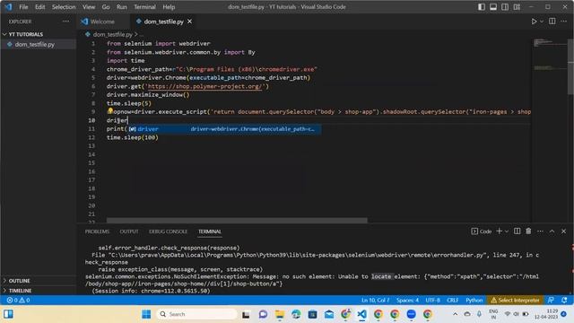
Task: Toggle panel layout icon in title bar
Action: (x=493, y=7)
